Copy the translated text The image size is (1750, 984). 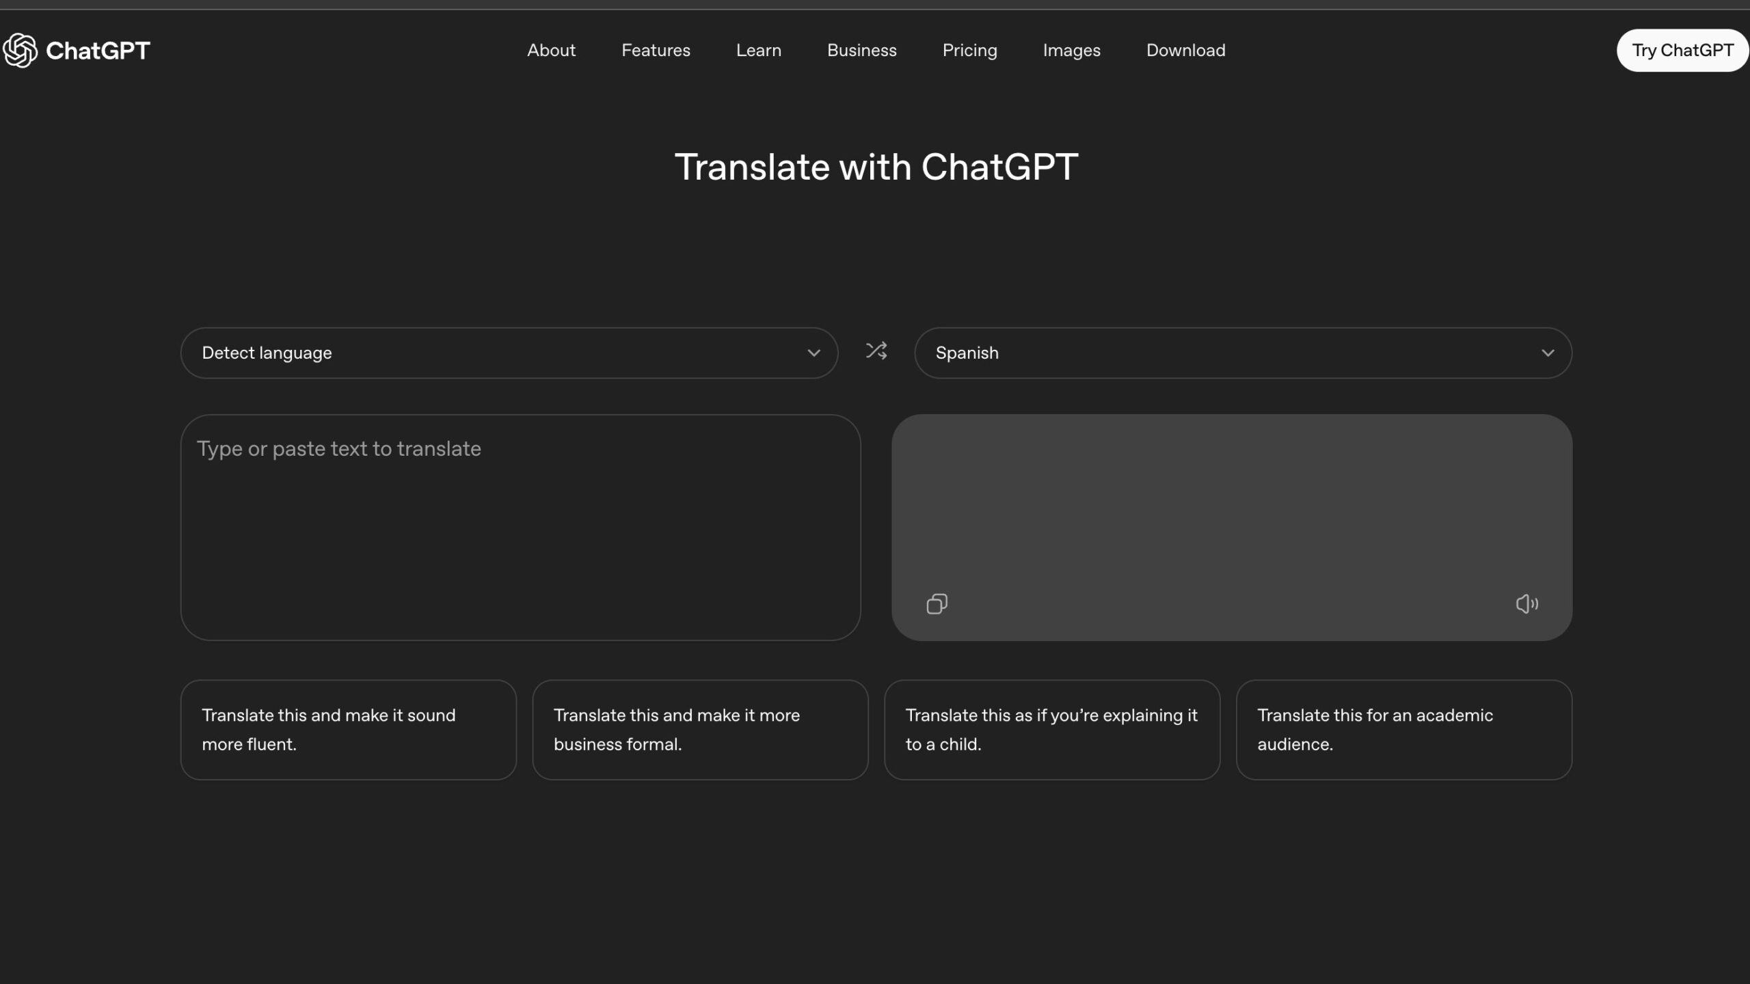tap(937, 603)
